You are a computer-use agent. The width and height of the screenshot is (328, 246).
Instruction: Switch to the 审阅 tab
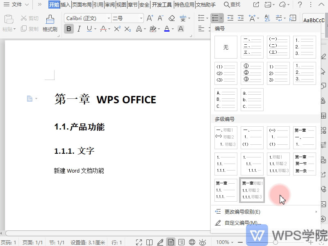coord(110,5)
